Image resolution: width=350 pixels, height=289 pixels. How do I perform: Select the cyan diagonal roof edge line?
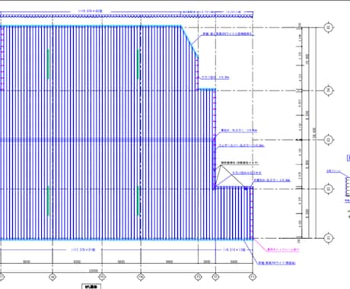point(189,42)
